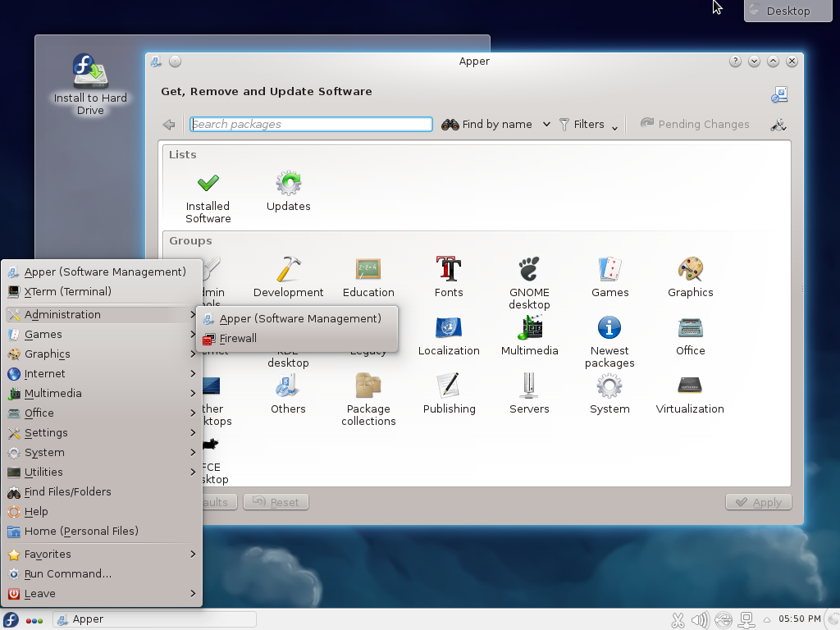Browse the Graphics group in Apper
Image resolution: width=840 pixels, height=630 pixels.
(690, 277)
